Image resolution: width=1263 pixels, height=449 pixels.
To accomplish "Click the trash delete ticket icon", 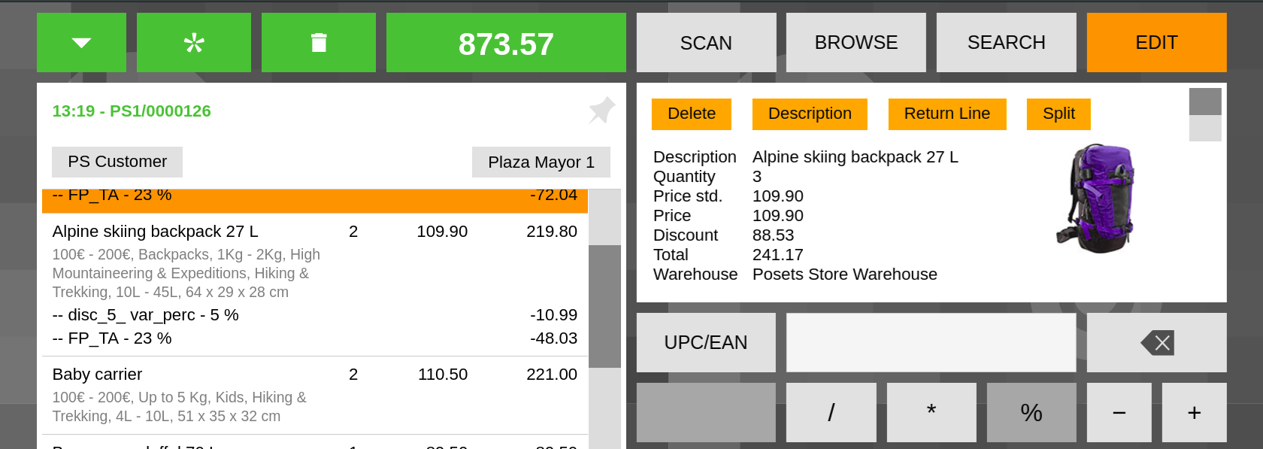I will pos(319,43).
